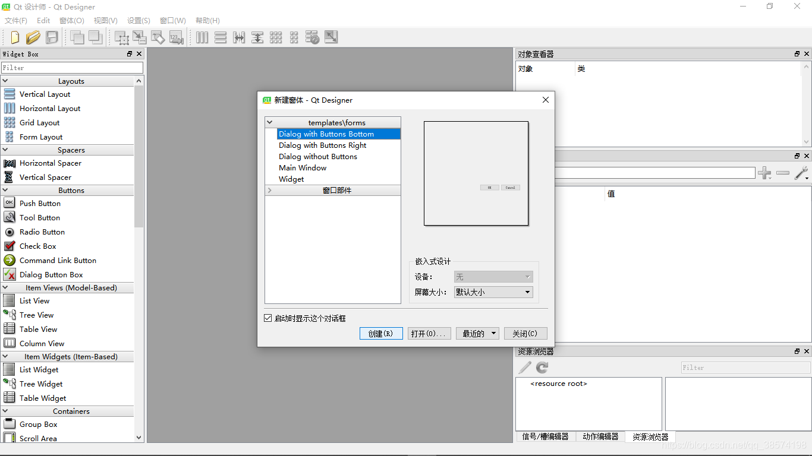Click the reload resources icon
Viewport: 812px width, 456px height.
pos(542,368)
